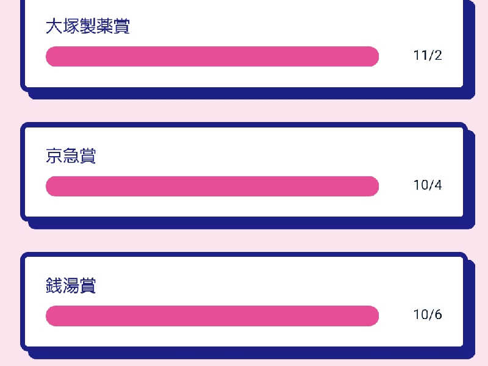This screenshot has height=366, width=488.
Task: Click left end of 大塚製薬賞 progress bar
Action: tap(52, 56)
